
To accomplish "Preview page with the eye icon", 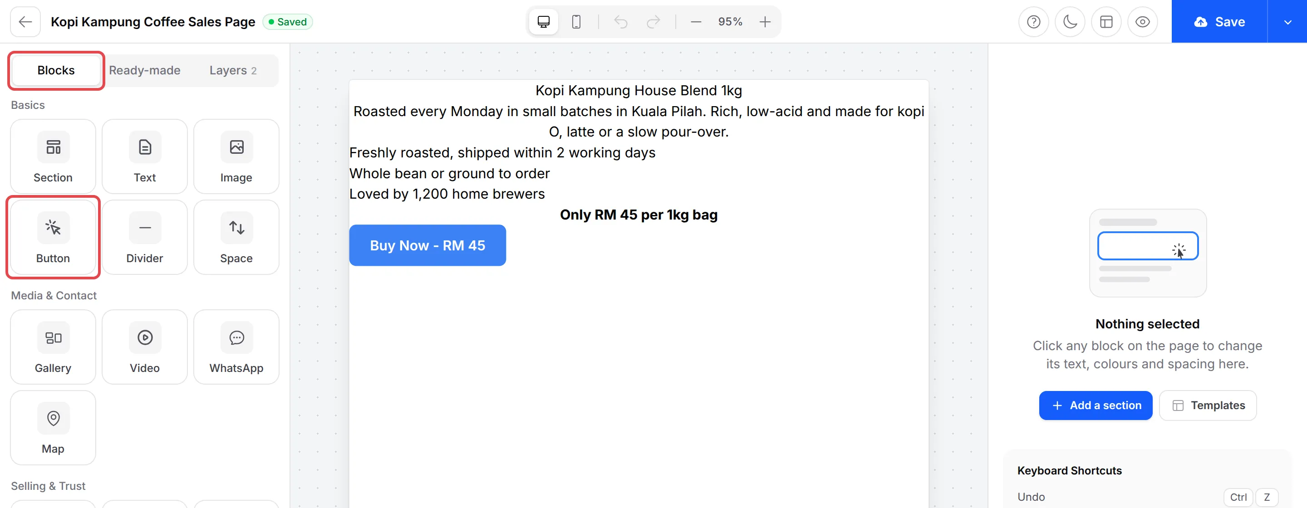I will [x=1143, y=22].
